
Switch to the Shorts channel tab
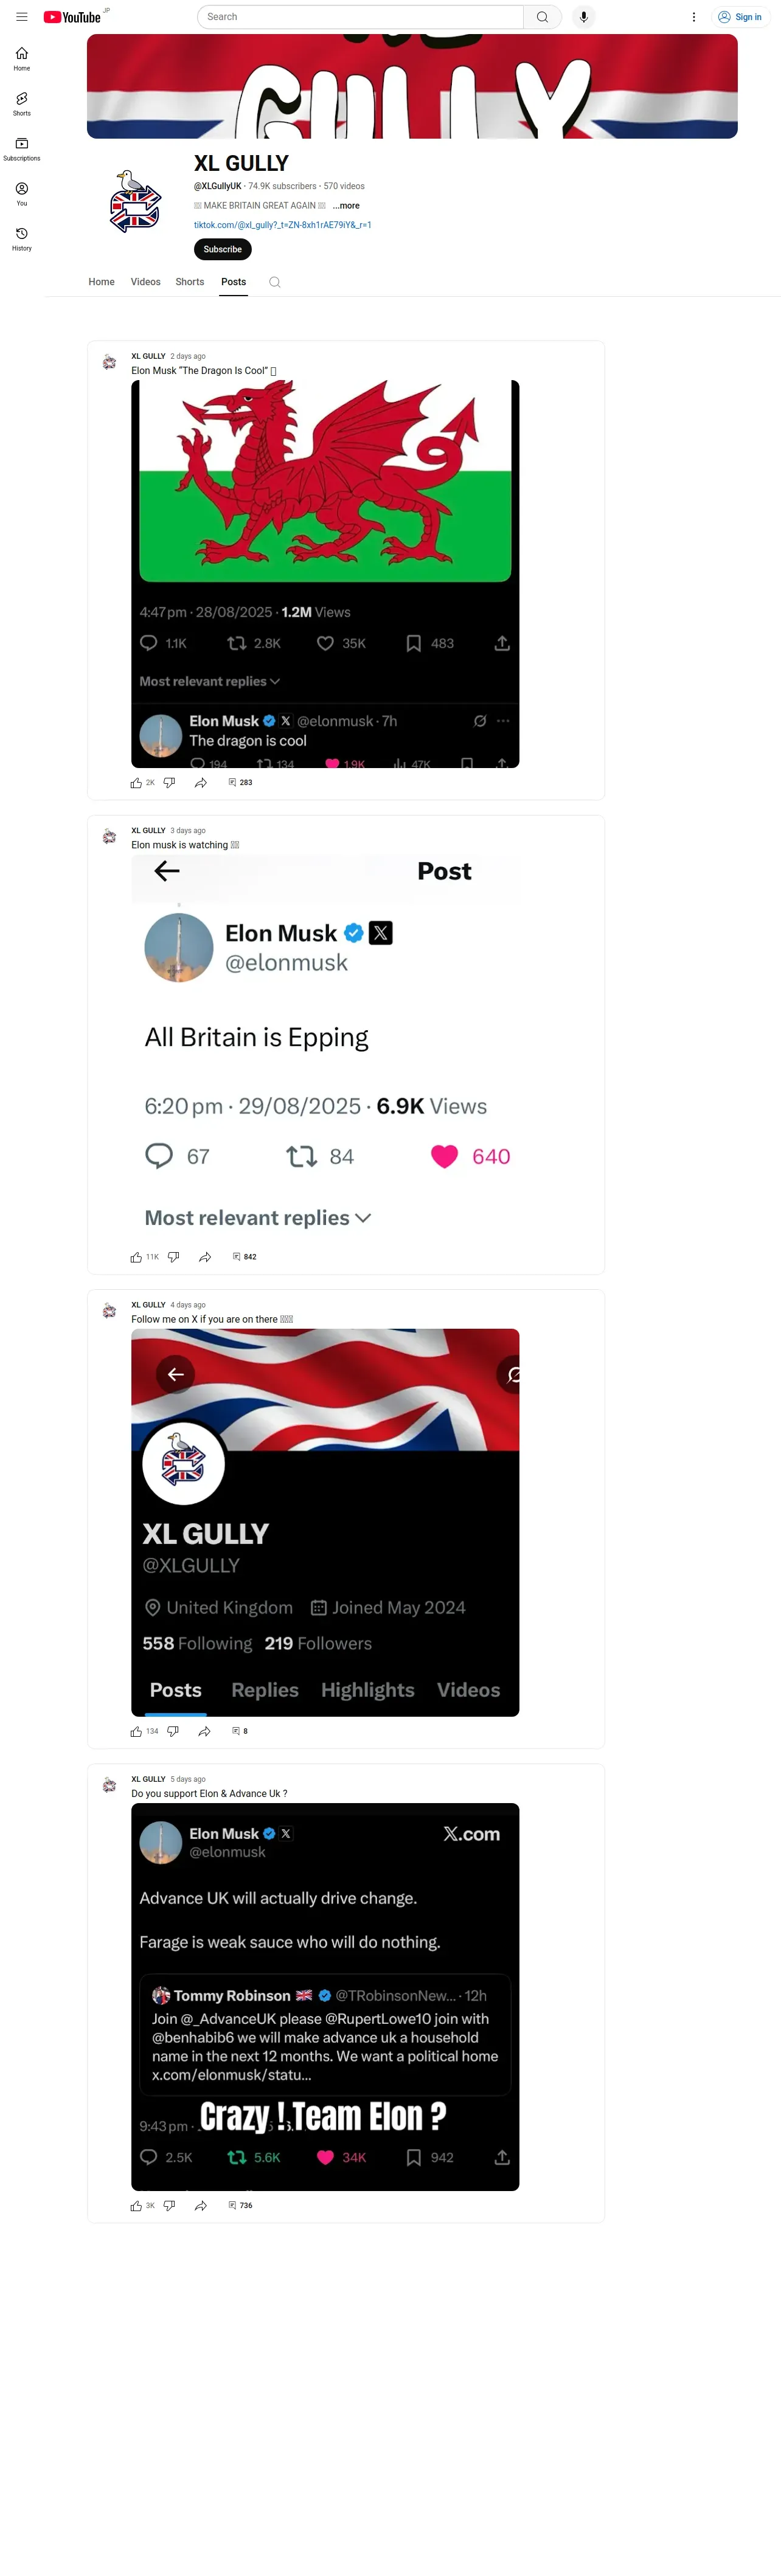(190, 282)
